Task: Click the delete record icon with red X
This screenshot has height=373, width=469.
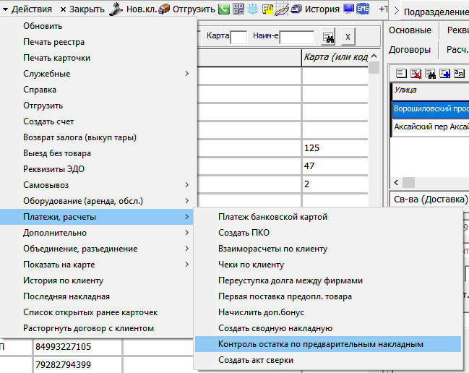Action: click(416, 73)
